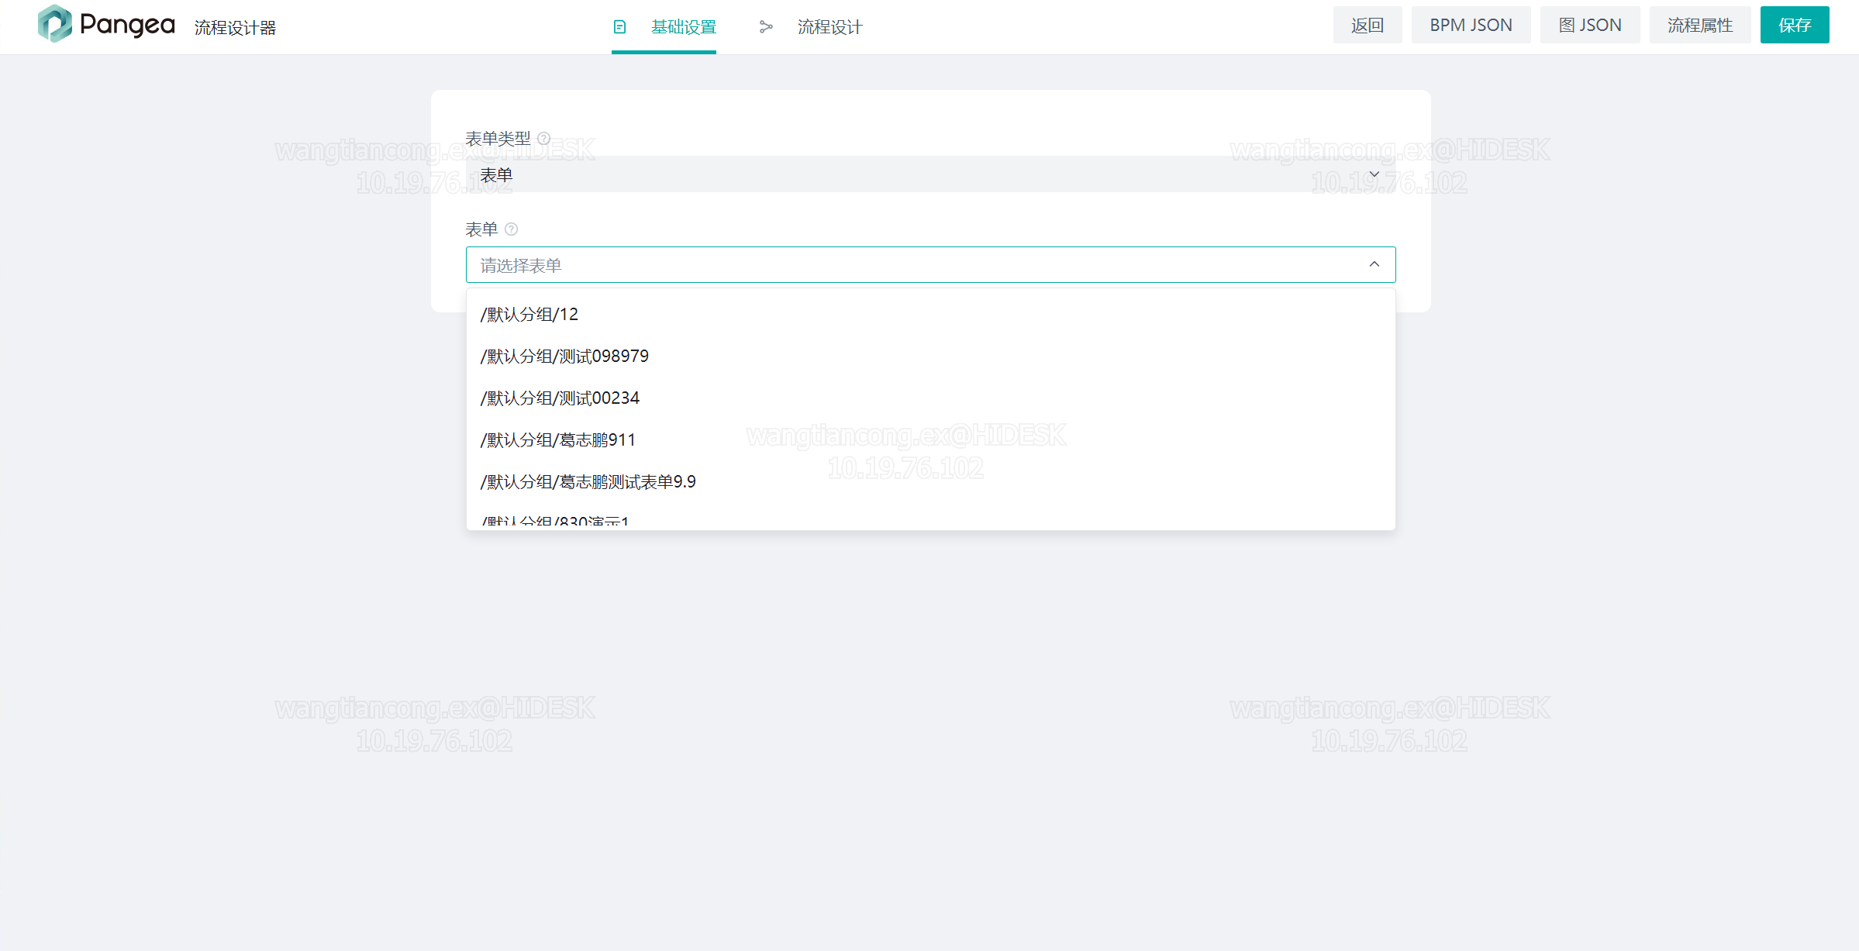Save the process with 保存
1859x951 pixels.
(x=1795, y=25)
